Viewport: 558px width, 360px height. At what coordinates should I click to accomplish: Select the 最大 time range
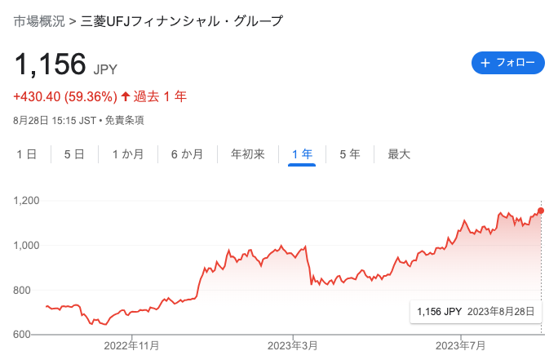[399, 154]
